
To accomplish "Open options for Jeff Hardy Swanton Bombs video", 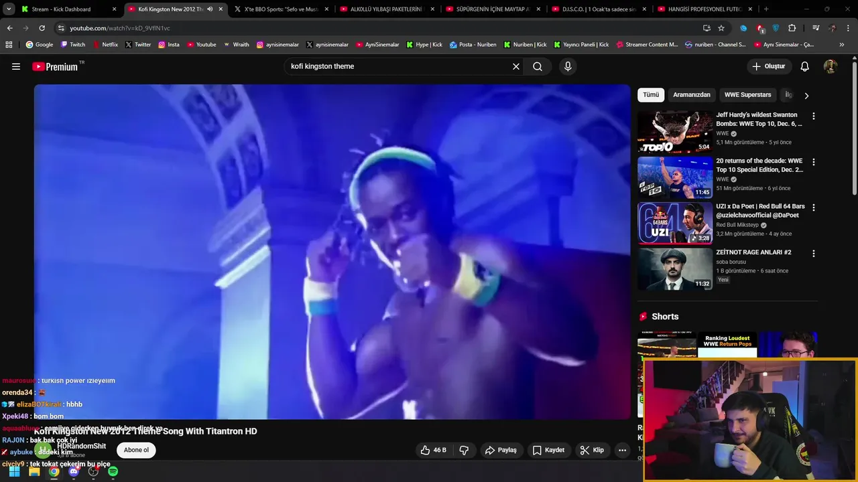I will tap(814, 116).
